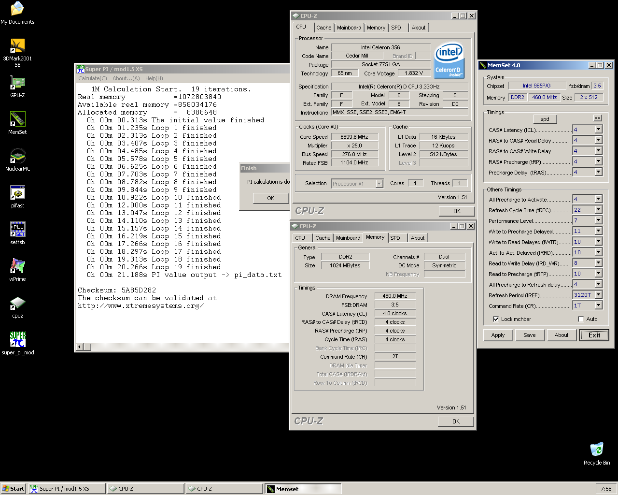Click OK in the Finish dialog
The image size is (618, 495).
(x=270, y=198)
